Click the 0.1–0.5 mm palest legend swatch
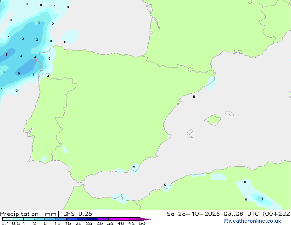This screenshot has height=225, width=291. 8,219
